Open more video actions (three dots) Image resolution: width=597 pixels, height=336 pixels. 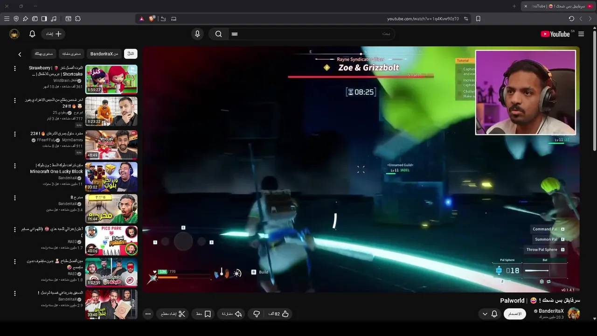point(148,314)
